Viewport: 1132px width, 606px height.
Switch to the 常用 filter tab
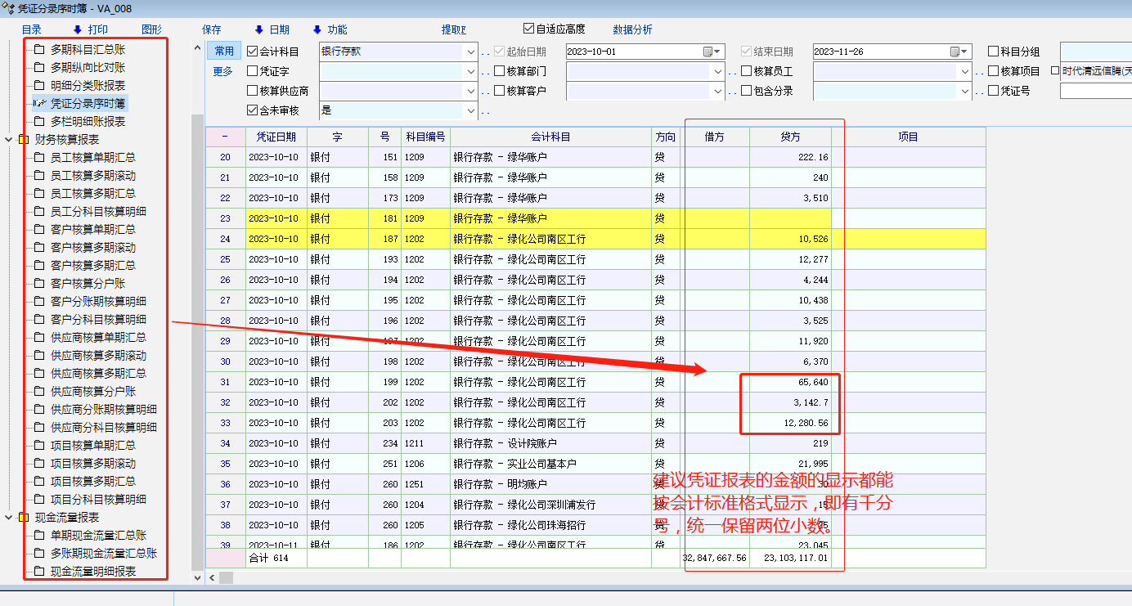pyautogui.click(x=223, y=51)
